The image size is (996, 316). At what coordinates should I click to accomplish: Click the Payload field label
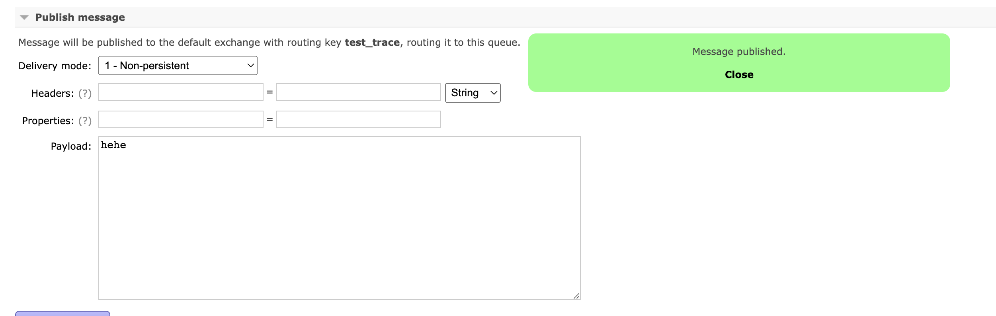pos(71,146)
